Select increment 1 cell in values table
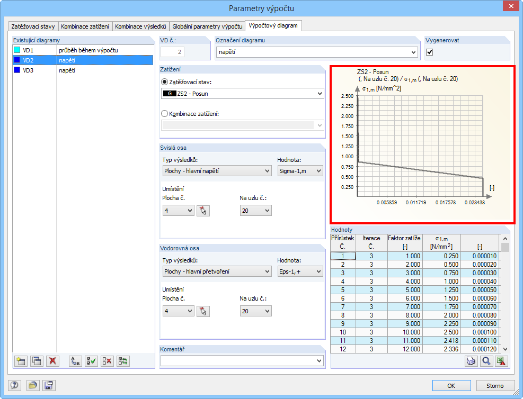The height and width of the screenshot is (399, 523). coord(343,256)
